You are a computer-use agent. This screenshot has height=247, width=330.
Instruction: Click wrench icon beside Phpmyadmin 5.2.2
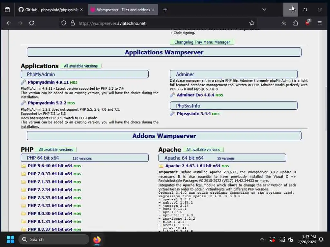pos(23,103)
